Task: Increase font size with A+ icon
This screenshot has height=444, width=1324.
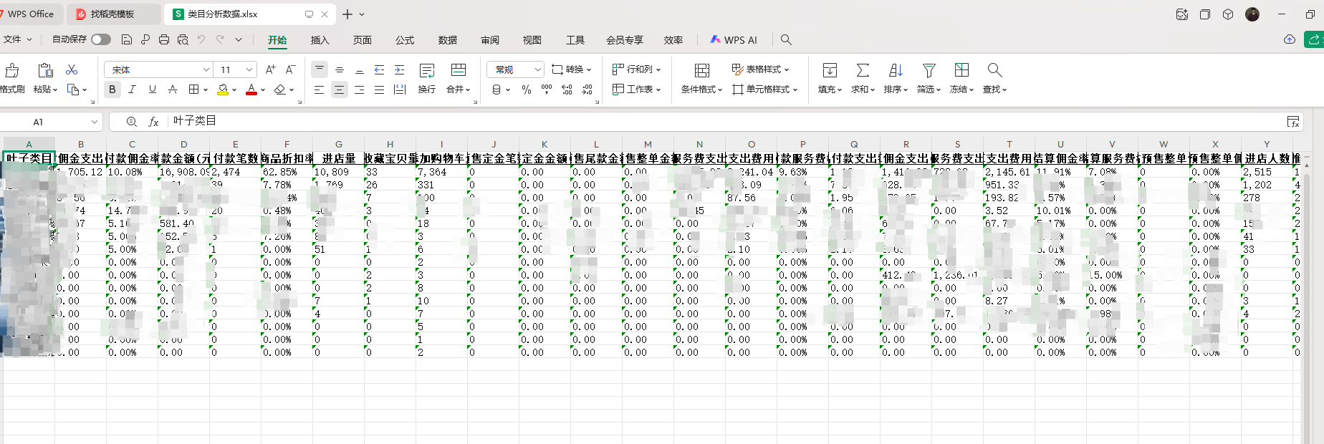Action: pos(270,69)
